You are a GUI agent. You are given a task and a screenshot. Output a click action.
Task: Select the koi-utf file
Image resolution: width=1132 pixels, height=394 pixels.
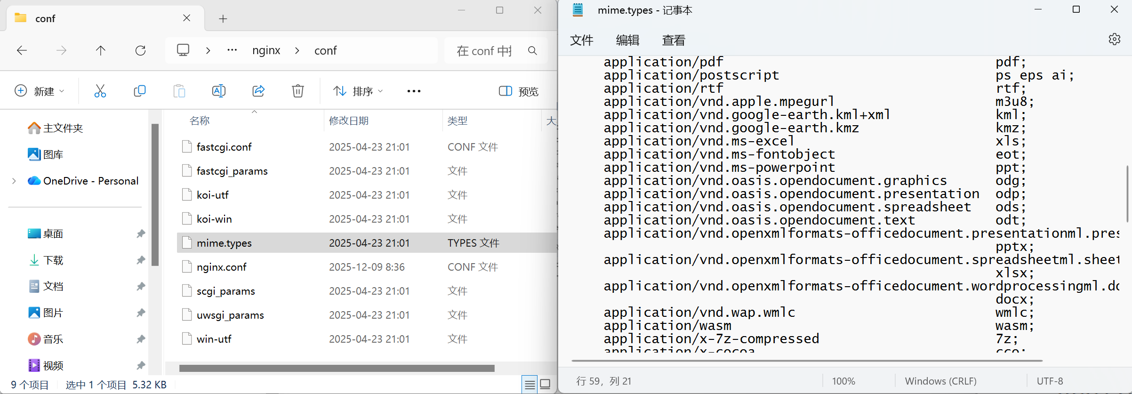click(x=212, y=195)
